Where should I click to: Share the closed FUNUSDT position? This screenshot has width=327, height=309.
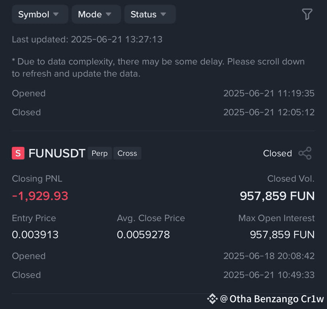tap(305, 153)
